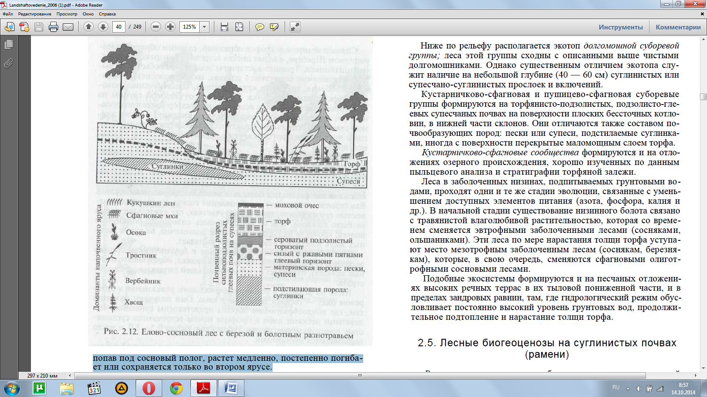Go to previous page with up arrow
The width and height of the screenshot is (707, 397).
[88, 27]
